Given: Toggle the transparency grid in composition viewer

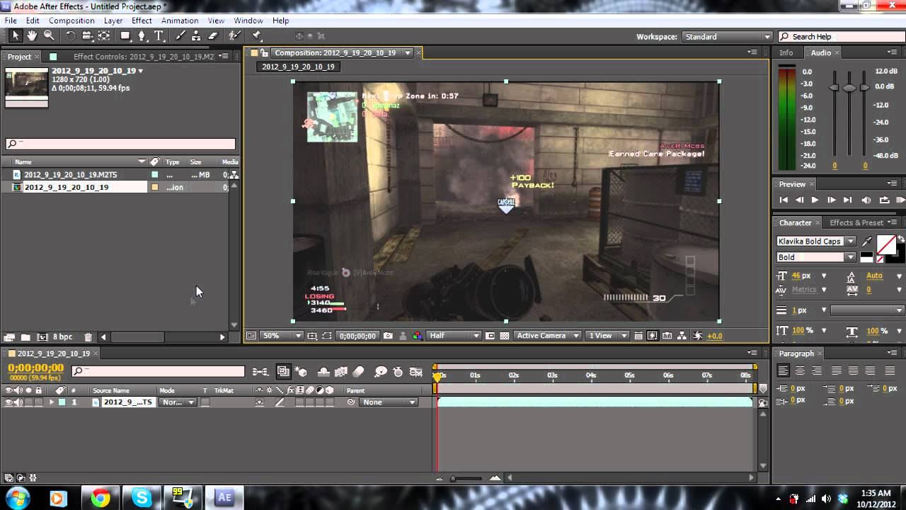Looking at the screenshot, I should (x=504, y=336).
